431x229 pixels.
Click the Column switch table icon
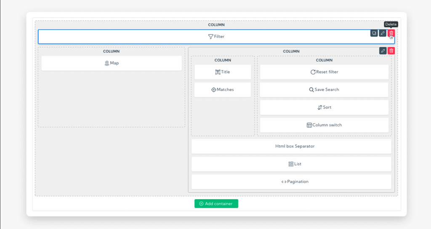309,125
